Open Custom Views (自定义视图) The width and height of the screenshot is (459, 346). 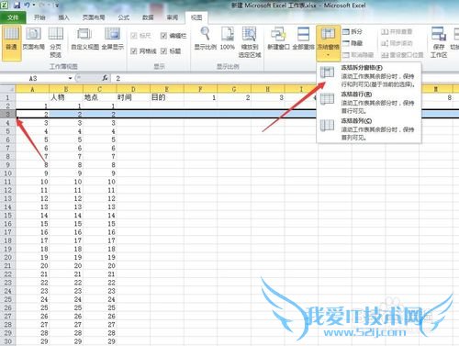[x=84, y=39]
